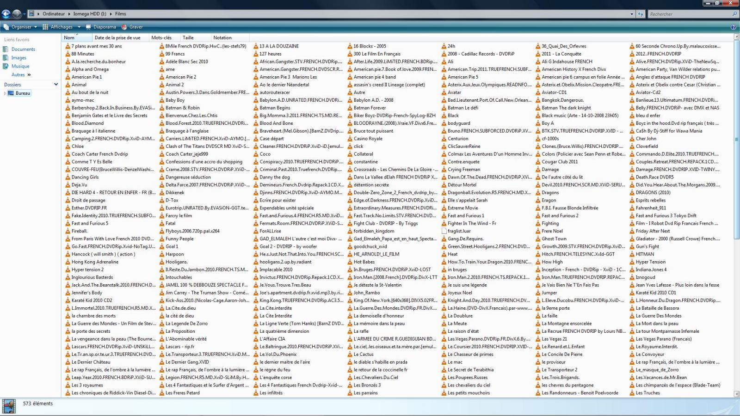Select the Le Cactus file icon

pos(350,354)
